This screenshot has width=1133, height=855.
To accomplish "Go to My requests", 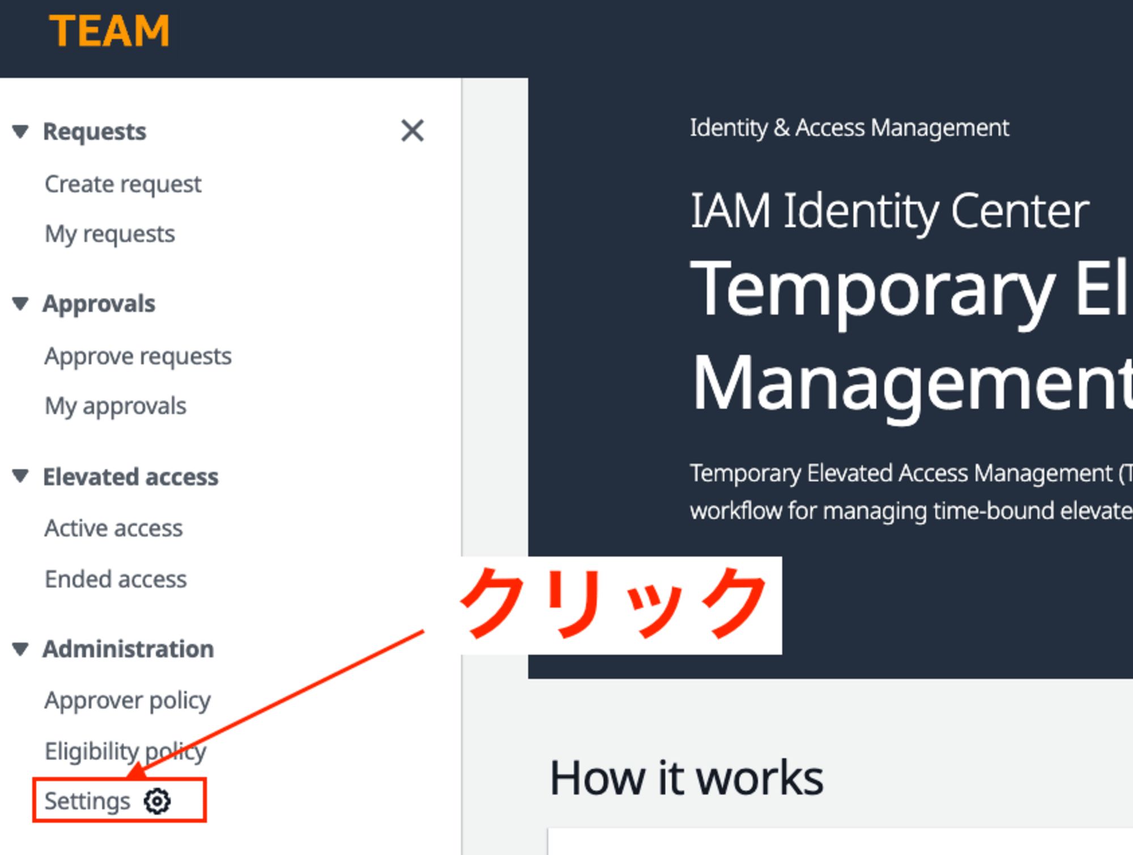I will coord(110,234).
